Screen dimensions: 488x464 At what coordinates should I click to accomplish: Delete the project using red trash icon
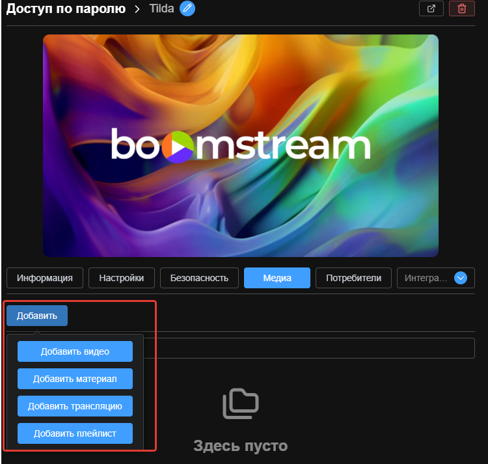pos(462,8)
